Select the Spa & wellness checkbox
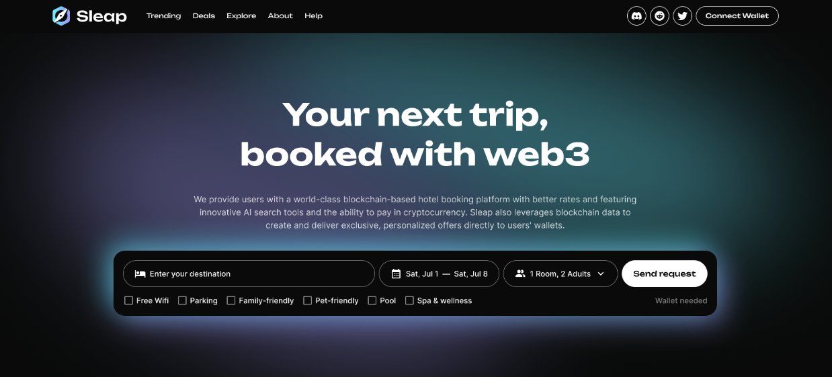Image resolution: width=832 pixels, height=377 pixels. point(409,300)
